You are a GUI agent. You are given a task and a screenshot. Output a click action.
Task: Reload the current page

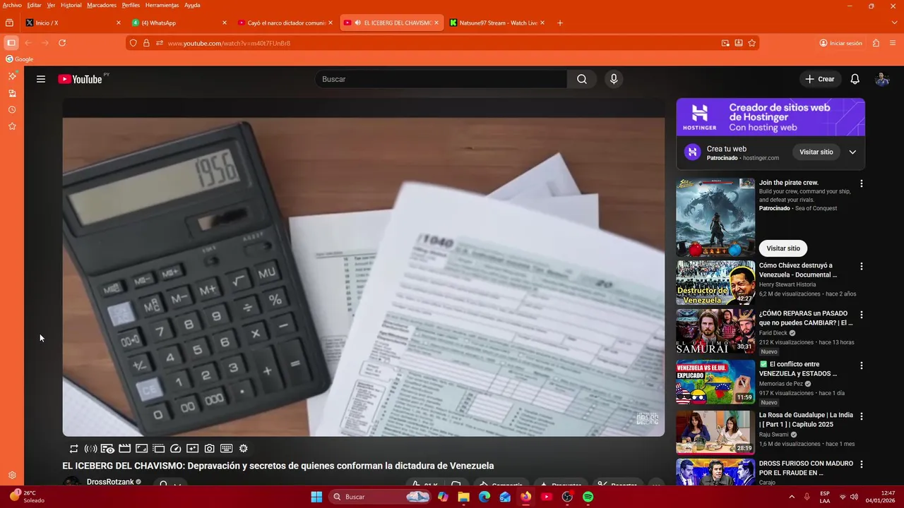pos(62,43)
